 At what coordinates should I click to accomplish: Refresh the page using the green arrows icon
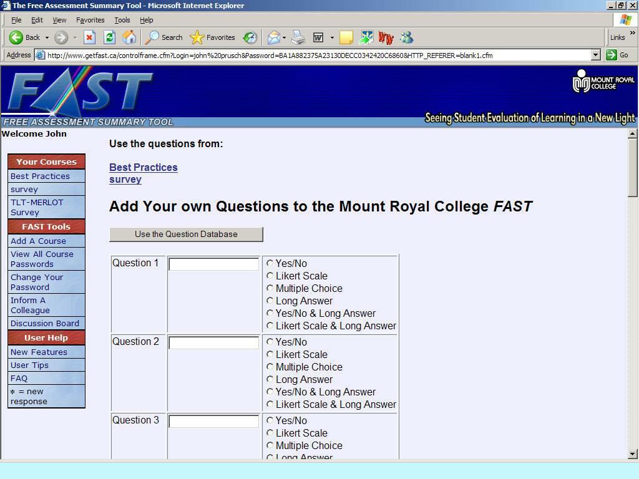[109, 37]
